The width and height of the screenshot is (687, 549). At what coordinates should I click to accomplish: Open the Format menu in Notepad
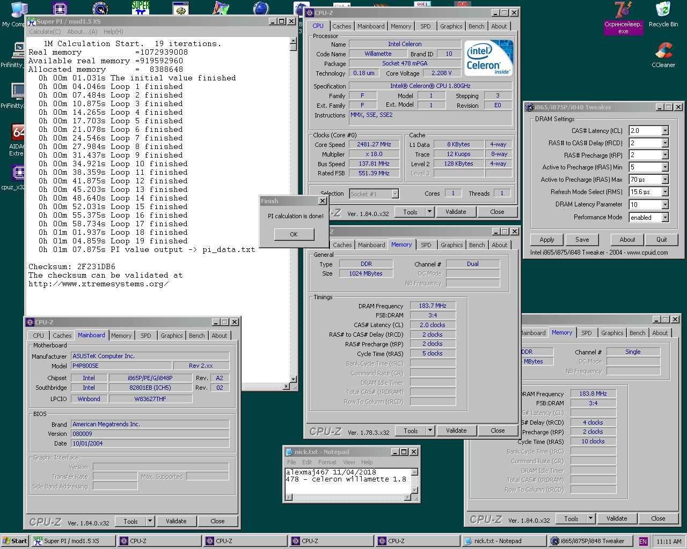point(327,462)
